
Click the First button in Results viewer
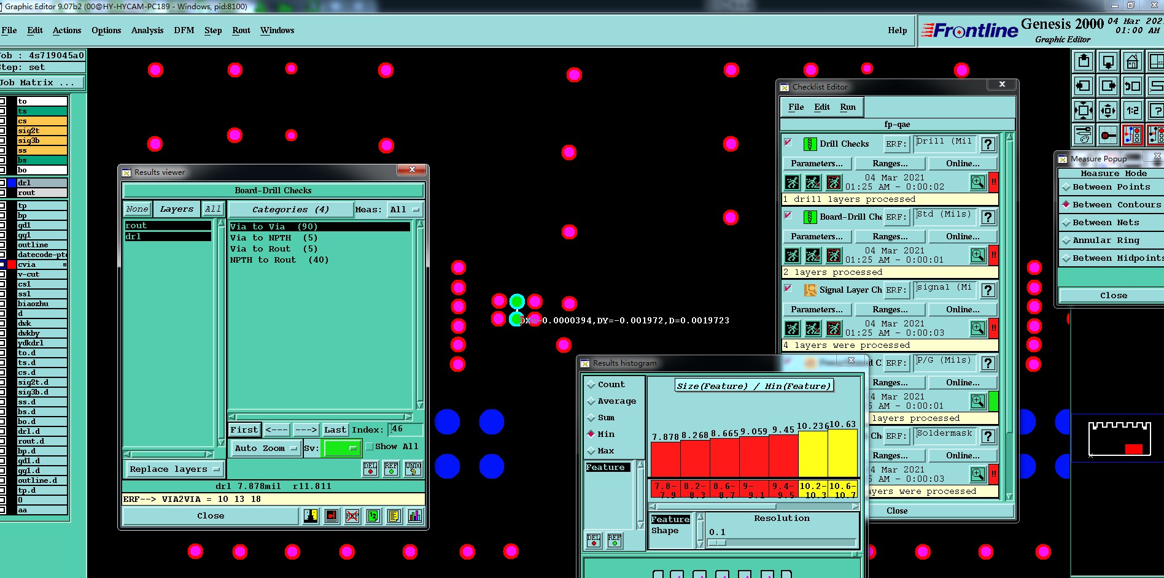coord(244,430)
